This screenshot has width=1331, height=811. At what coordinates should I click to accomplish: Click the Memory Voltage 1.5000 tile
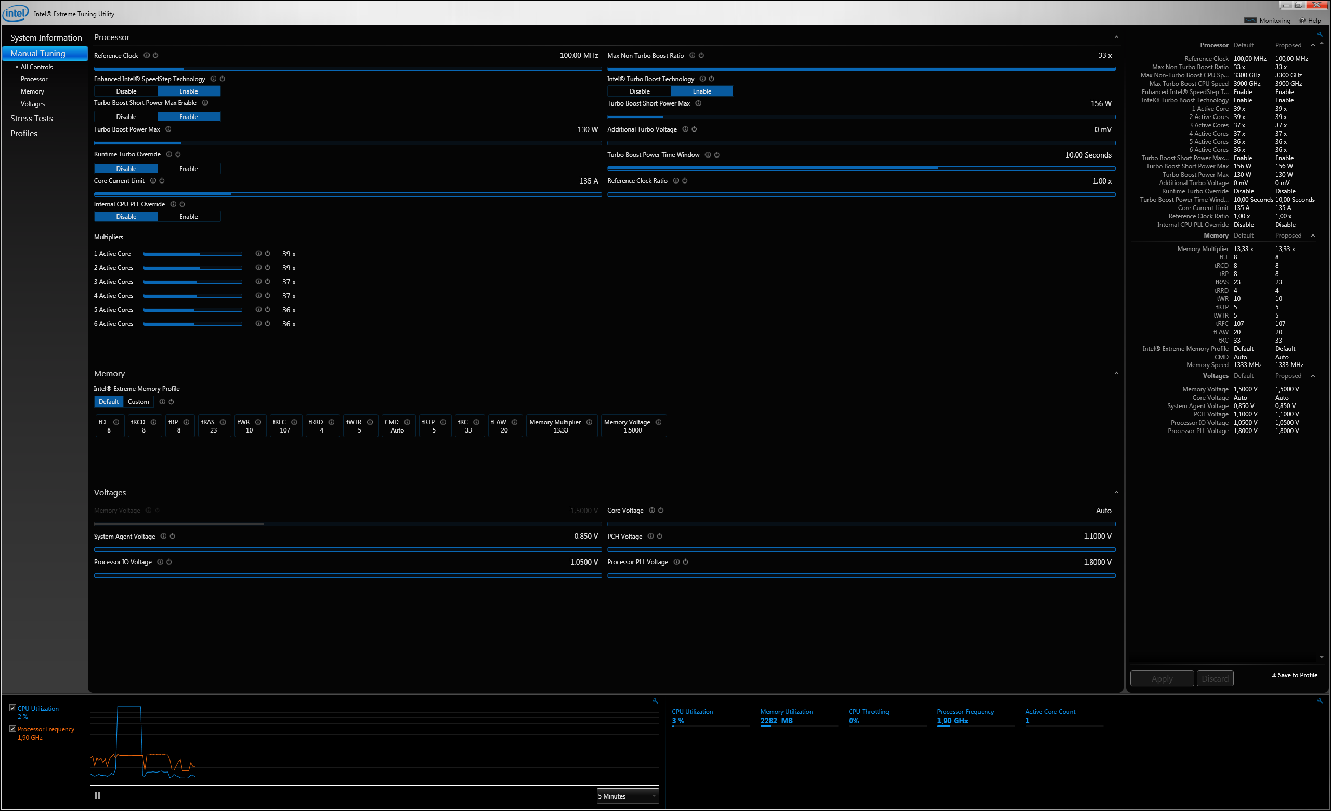[633, 426]
